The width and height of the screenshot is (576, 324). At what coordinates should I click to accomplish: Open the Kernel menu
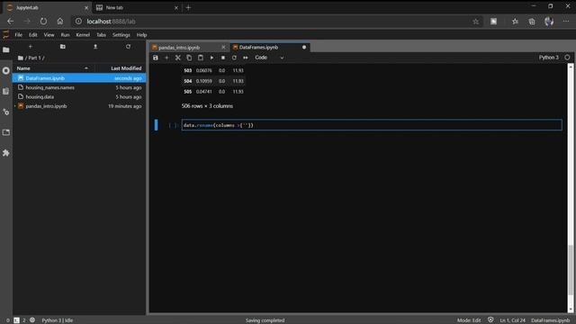pyautogui.click(x=83, y=35)
